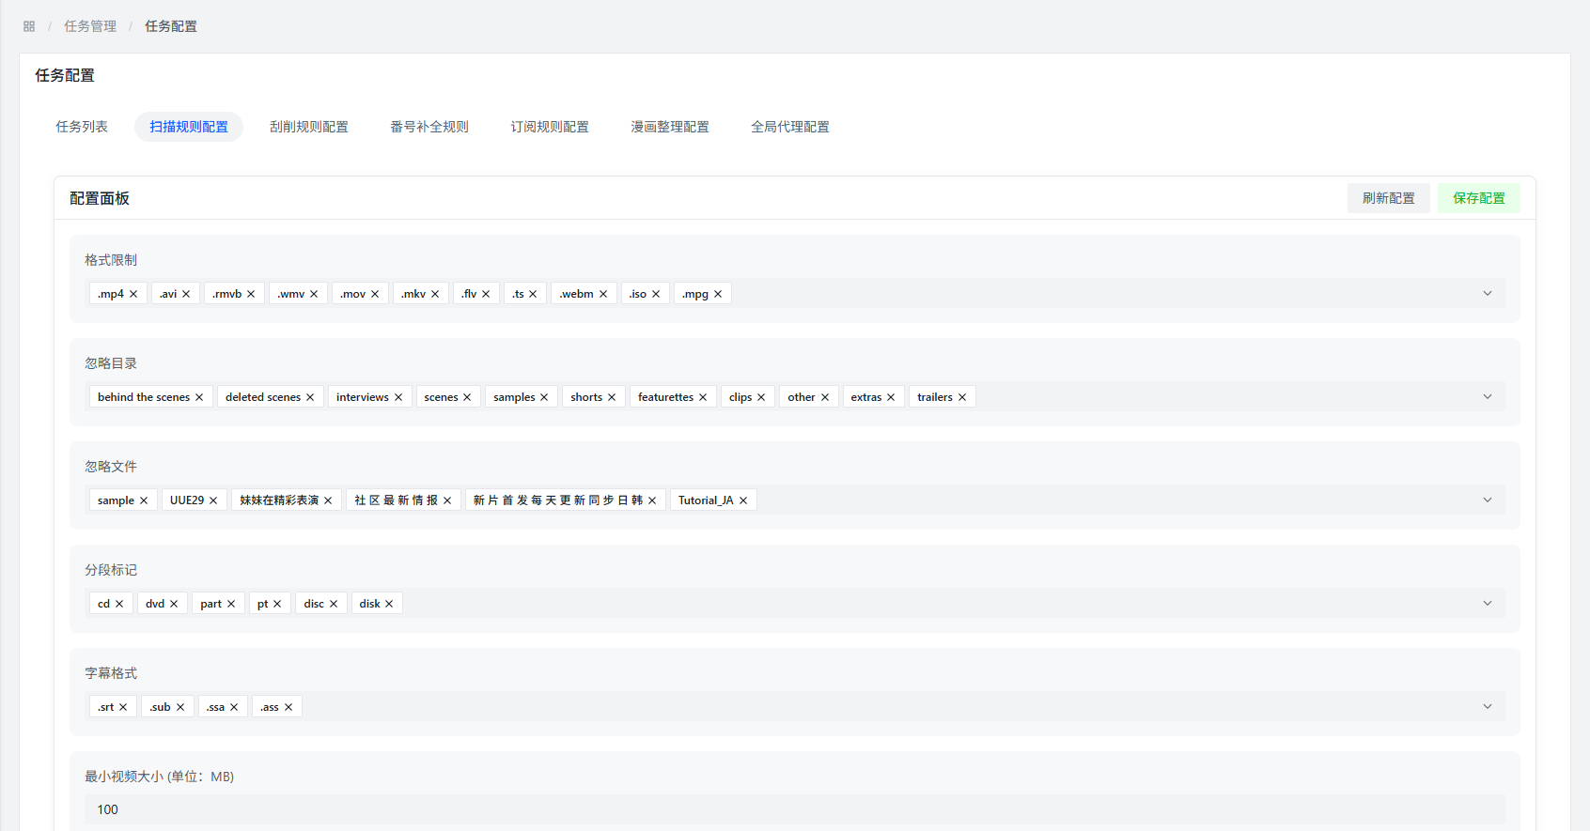Select the 全局代理配置 tab
Screen dimensions: 1590x831
tap(790, 127)
